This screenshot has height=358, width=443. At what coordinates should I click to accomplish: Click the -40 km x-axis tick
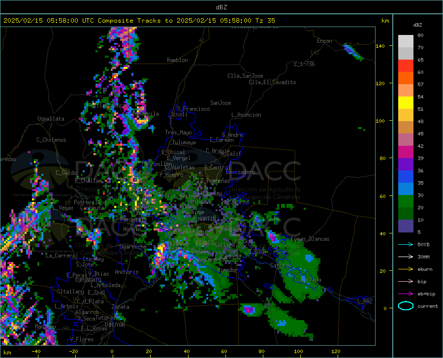click(x=36, y=352)
